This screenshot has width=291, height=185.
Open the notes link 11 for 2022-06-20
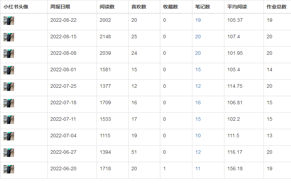pos(198,169)
